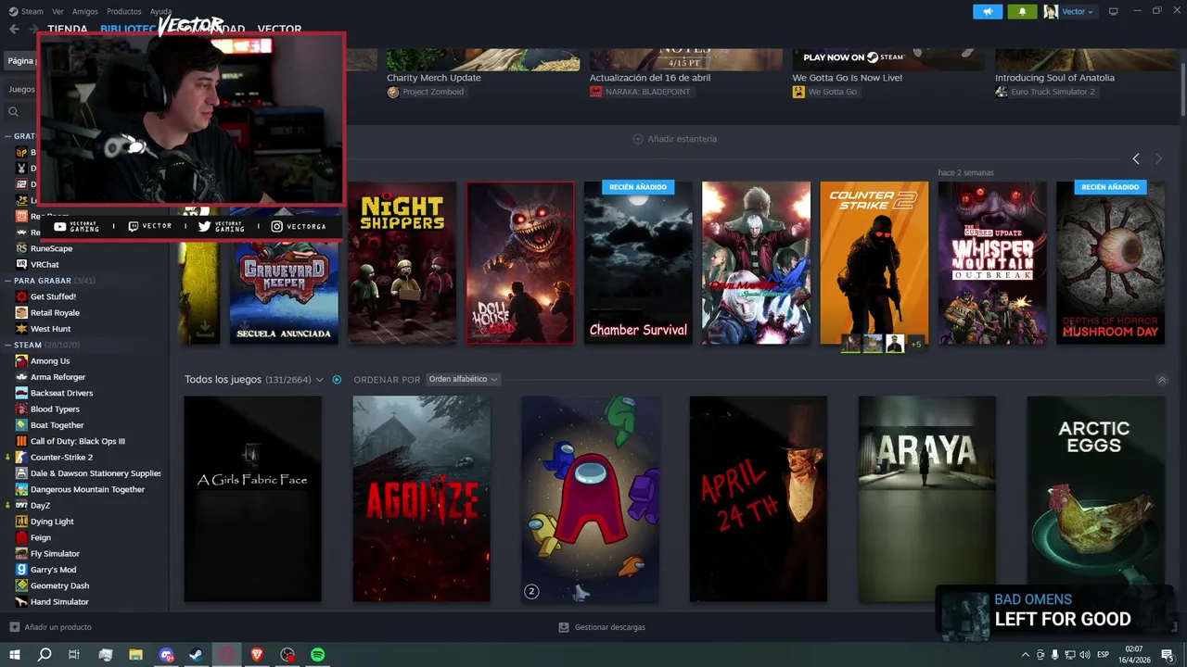
Task: Click Añadir estantería link
Action: click(x=683, y=139)
